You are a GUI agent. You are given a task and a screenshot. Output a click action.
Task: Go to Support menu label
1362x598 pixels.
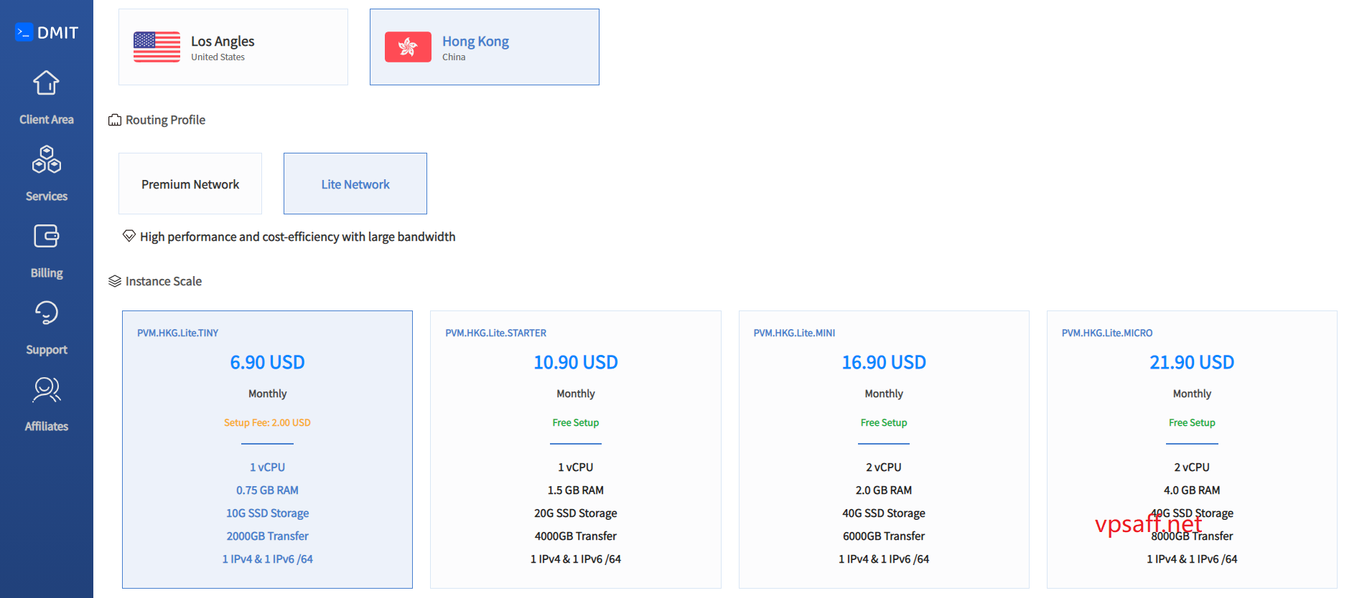pyautogui.click(x=47, y=350)
